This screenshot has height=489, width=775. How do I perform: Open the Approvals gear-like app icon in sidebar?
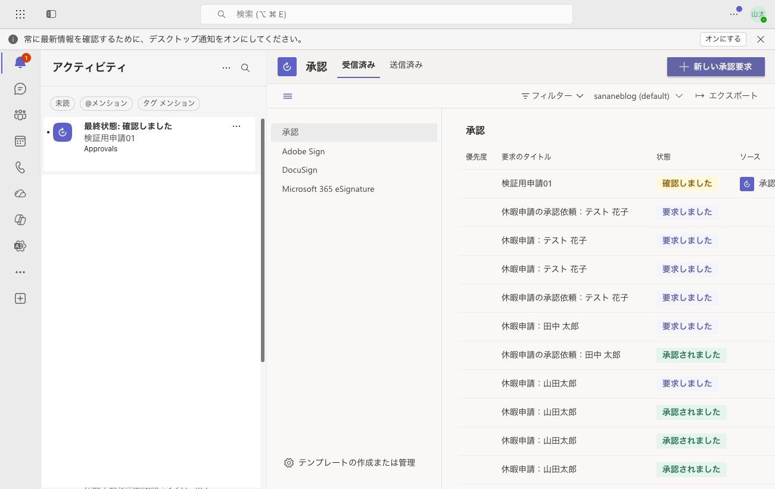20,246
